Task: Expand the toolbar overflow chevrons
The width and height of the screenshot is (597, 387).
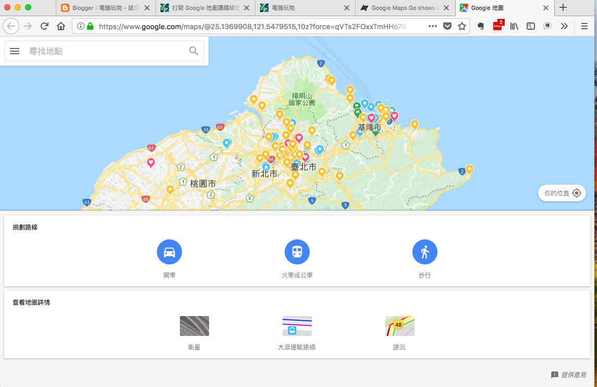Action: 564,26
